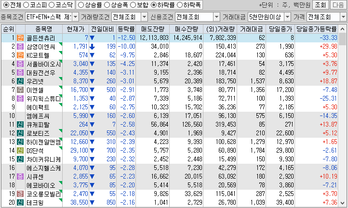
Task: Select the 전체 market radio button
Action: coord(6,5)
